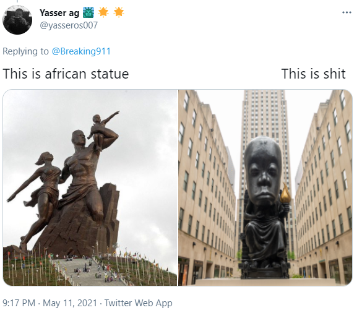Click the first orange star emoji
This screenshot has height=318, width=362.
click(103, 12)
